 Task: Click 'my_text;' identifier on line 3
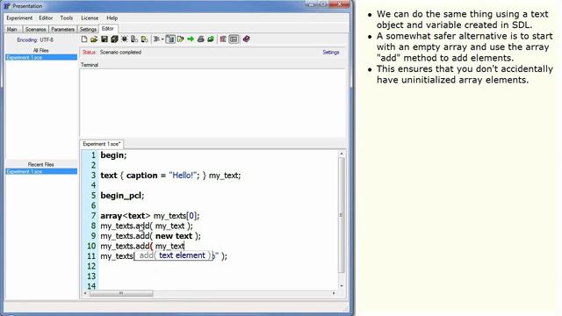[x=225, y=176]
